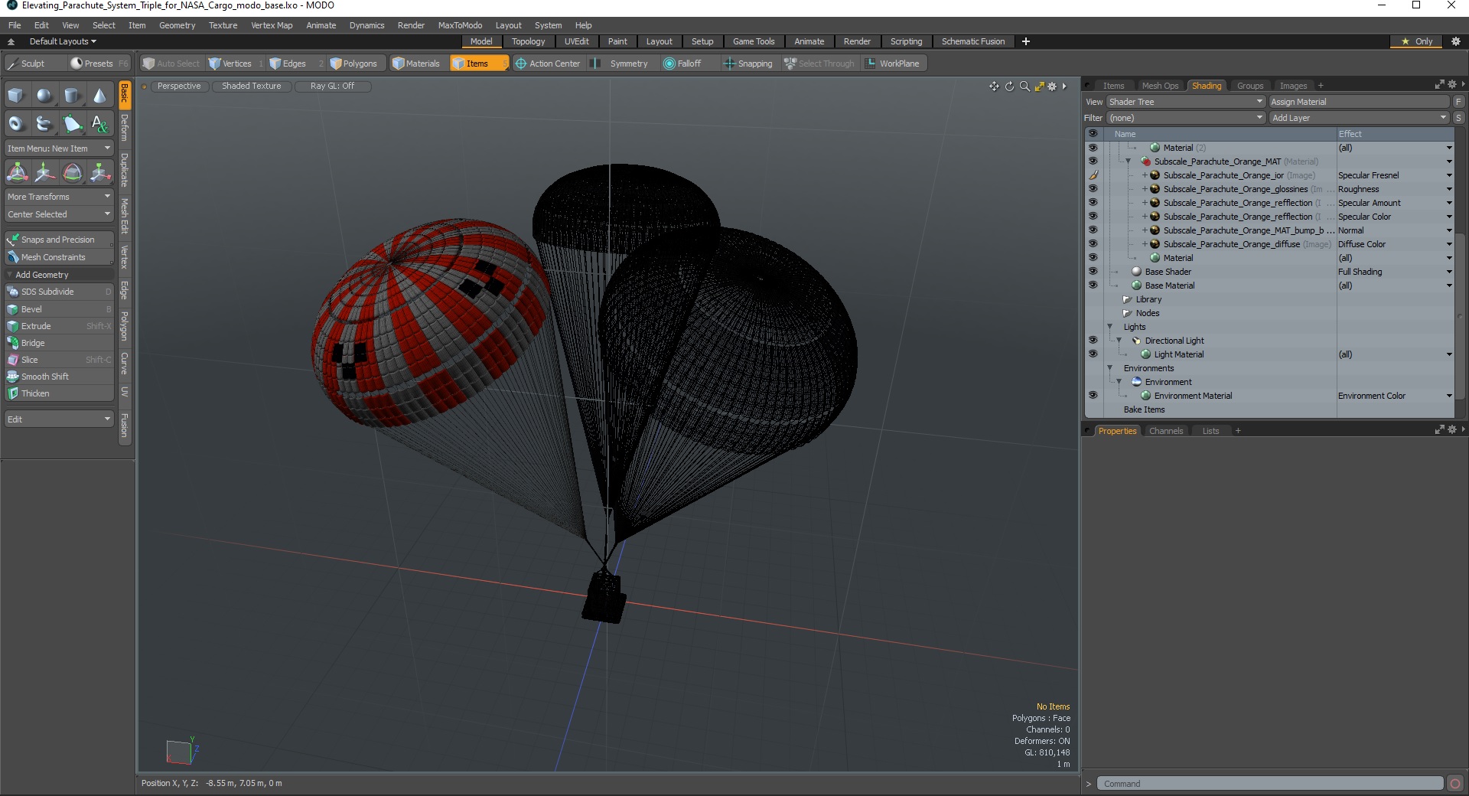Activate the combined Transform tool

[17, 173]
